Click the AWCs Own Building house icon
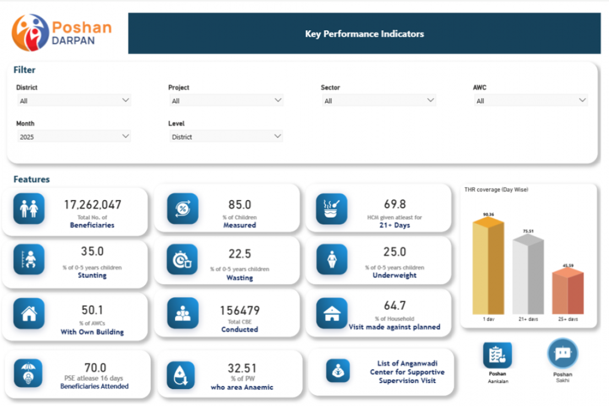609x406 pixels. pyautogui.click(x=29, y=313)
